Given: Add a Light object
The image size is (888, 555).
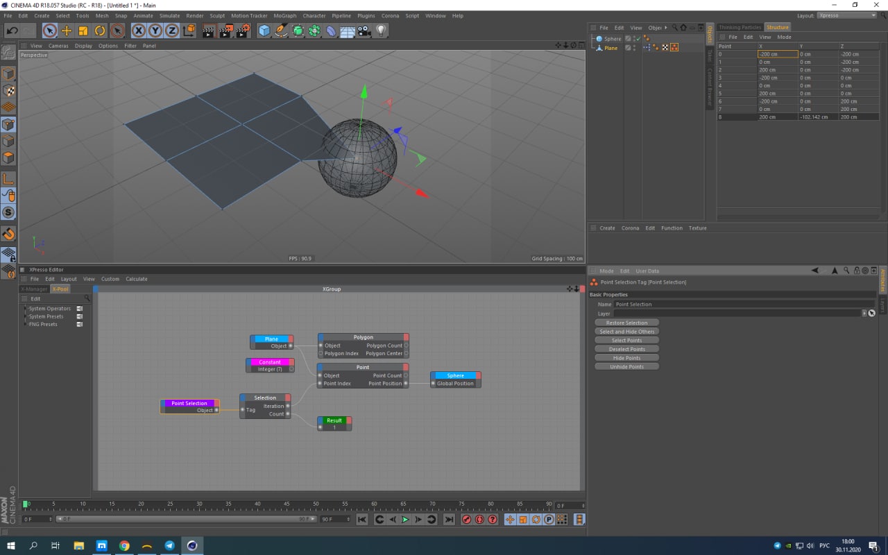Looking at the screenshot, I should pos(381,31).
